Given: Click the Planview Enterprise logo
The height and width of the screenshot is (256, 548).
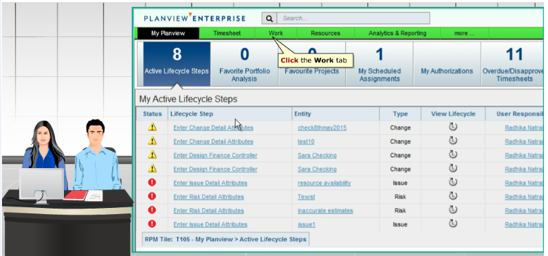Looking at the screenshot, I should coord(195,18).
